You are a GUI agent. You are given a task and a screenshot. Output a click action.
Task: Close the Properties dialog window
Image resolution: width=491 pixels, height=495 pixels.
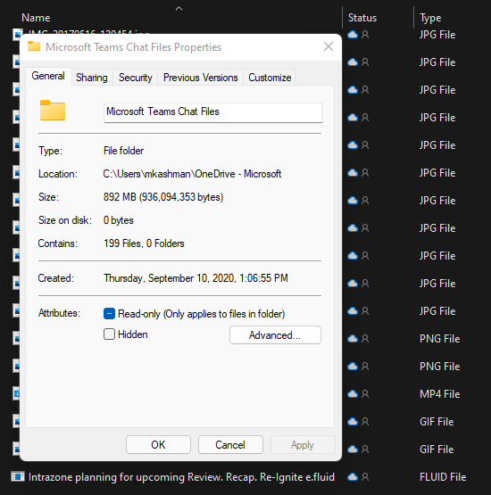click(x=329, y=46)
